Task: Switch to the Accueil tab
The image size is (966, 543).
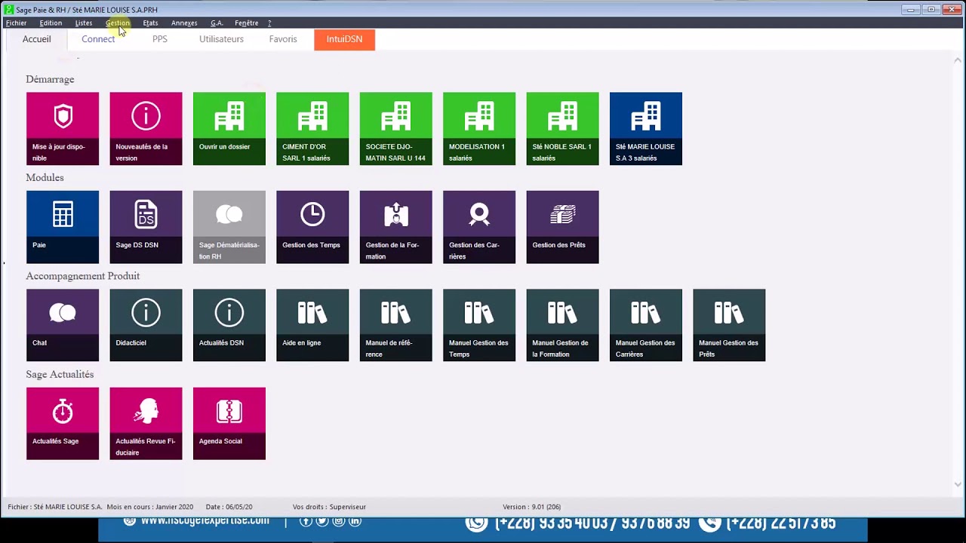Action: (36, 39)
